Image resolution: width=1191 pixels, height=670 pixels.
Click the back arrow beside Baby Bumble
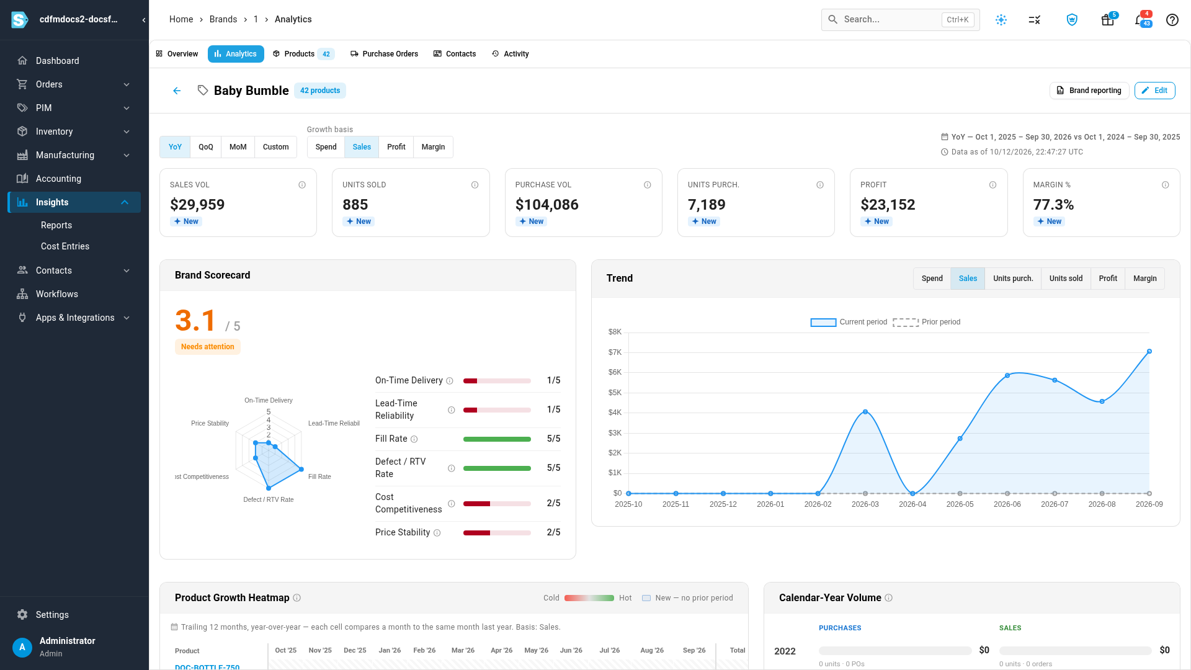tap(177, 91)
